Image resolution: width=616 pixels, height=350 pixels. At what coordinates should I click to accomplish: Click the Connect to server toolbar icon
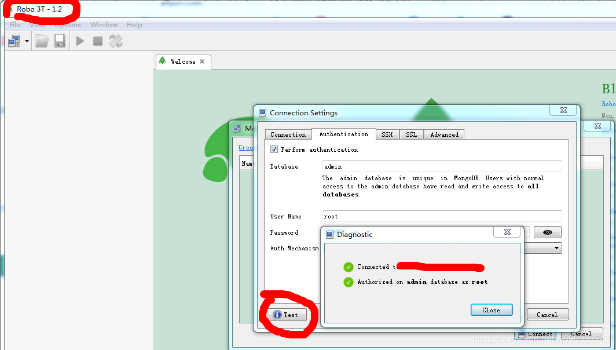pos(14,41)
